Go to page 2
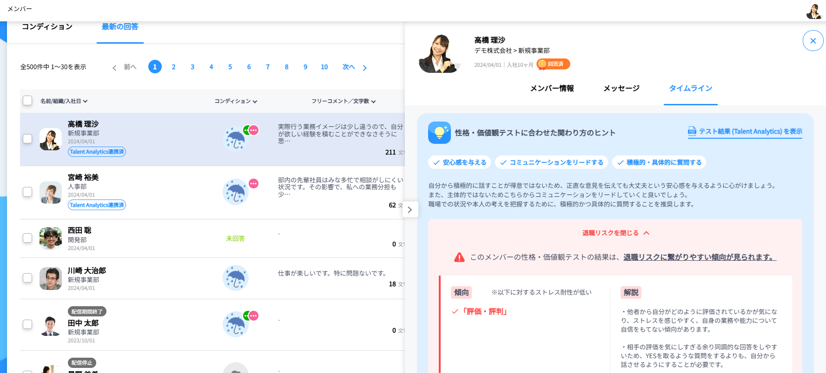 click(x=173, y=67)
